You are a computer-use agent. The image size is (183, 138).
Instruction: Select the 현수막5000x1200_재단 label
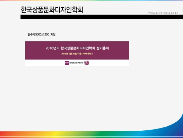click(x=41, y=34)
